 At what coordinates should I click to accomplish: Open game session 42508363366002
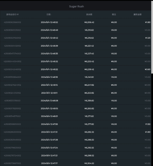(x=12, y=22)
